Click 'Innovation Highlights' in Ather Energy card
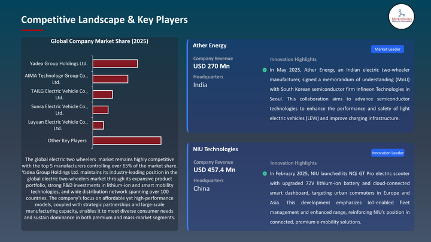 (x=293, y=59)
